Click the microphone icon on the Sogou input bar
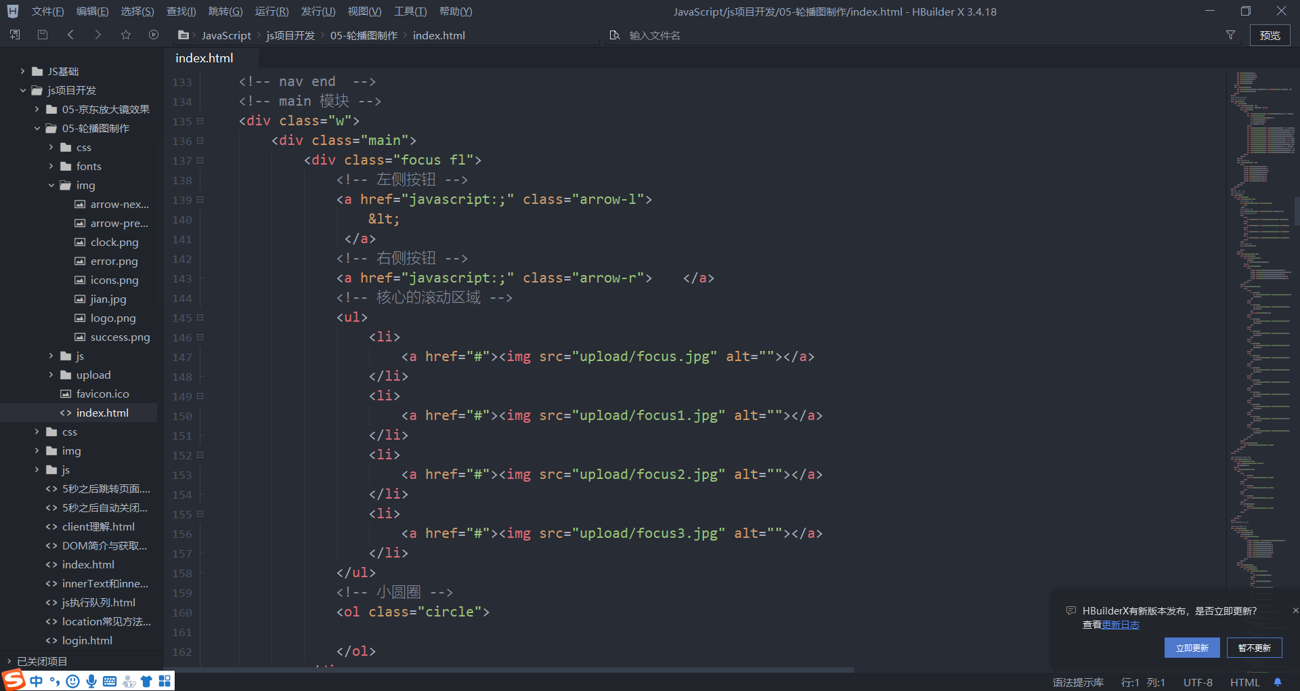Viewport: 1300px width, 691px height. (91, 681)
